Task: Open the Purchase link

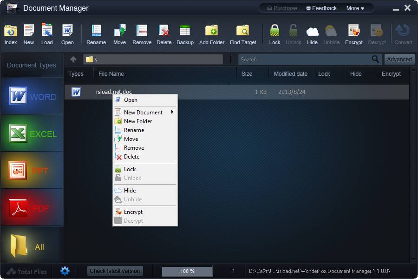Action: click(282, 8)
